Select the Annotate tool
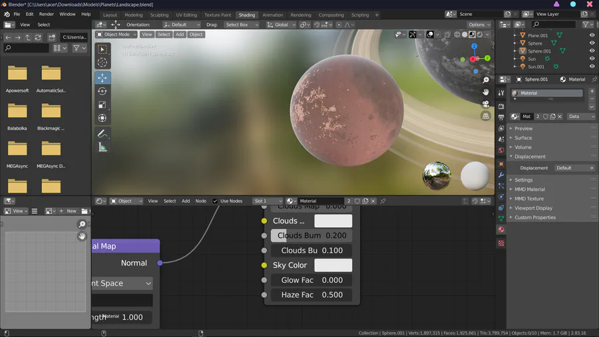 (102, 134)
